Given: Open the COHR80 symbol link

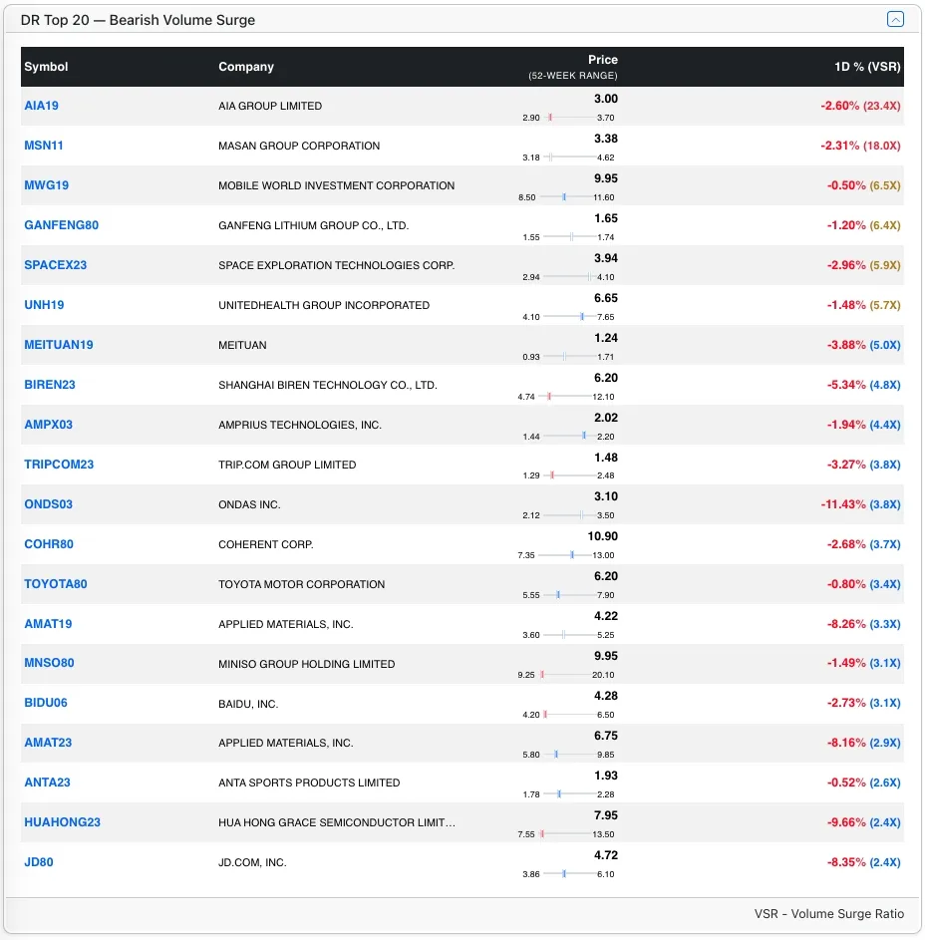Looking at the screenshot, I should [49, 543].
